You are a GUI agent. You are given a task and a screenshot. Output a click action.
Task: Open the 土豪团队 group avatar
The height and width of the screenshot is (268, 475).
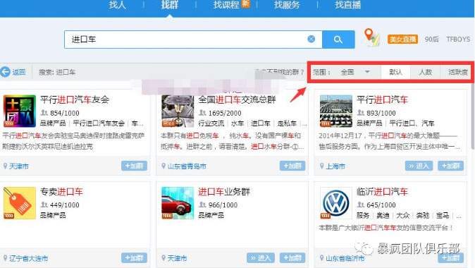pos(20,111)
